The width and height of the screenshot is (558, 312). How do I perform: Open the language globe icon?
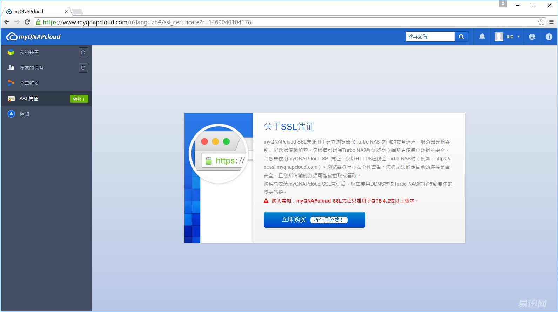coord(532,36)
